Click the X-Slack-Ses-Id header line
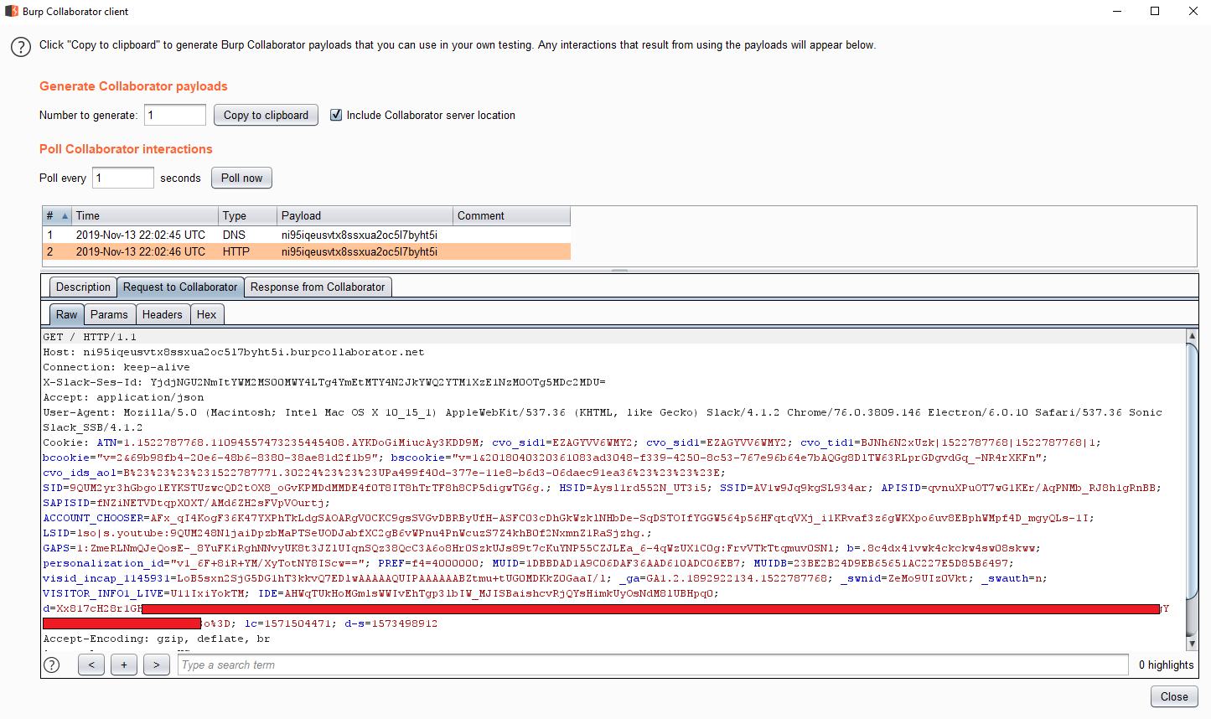This screenshot has height=719, width=1211. 324,382
